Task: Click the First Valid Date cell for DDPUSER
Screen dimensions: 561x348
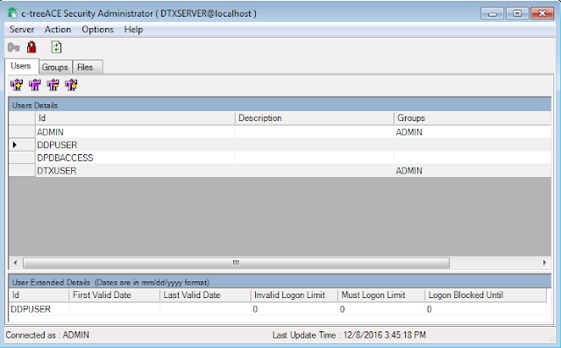Action: pyautogui.click(x=115, y=309)
